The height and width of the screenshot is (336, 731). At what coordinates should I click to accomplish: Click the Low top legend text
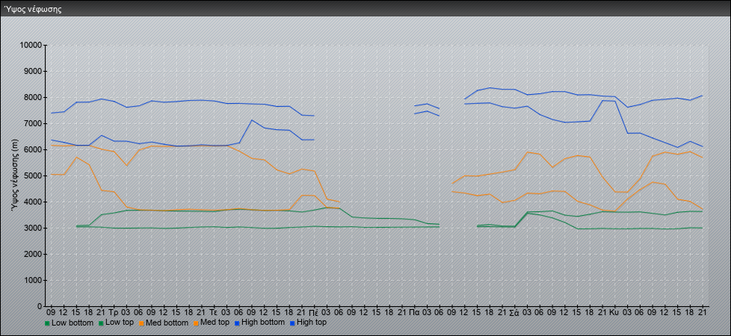click(120, 323)
